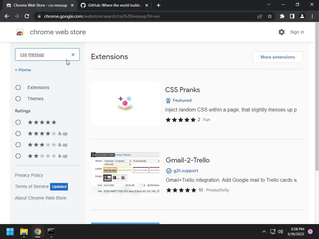Show hidden tray icons

tap(264, 232)
